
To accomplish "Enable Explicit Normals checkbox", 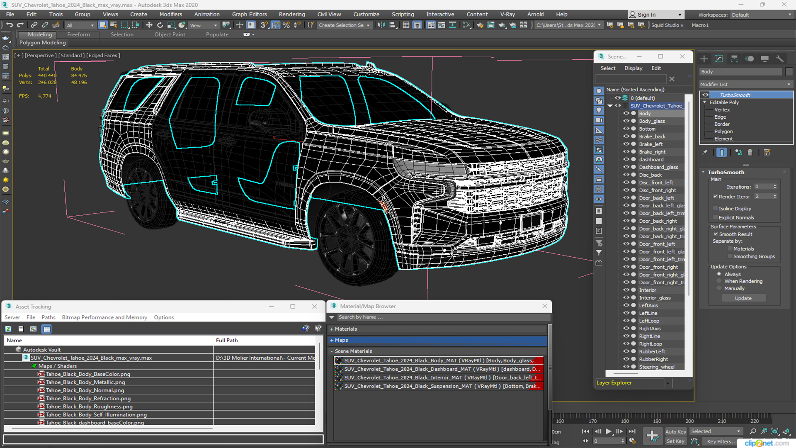I will tap(715, 217).
